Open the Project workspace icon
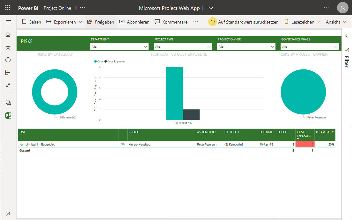 click(x=9, y=116)
